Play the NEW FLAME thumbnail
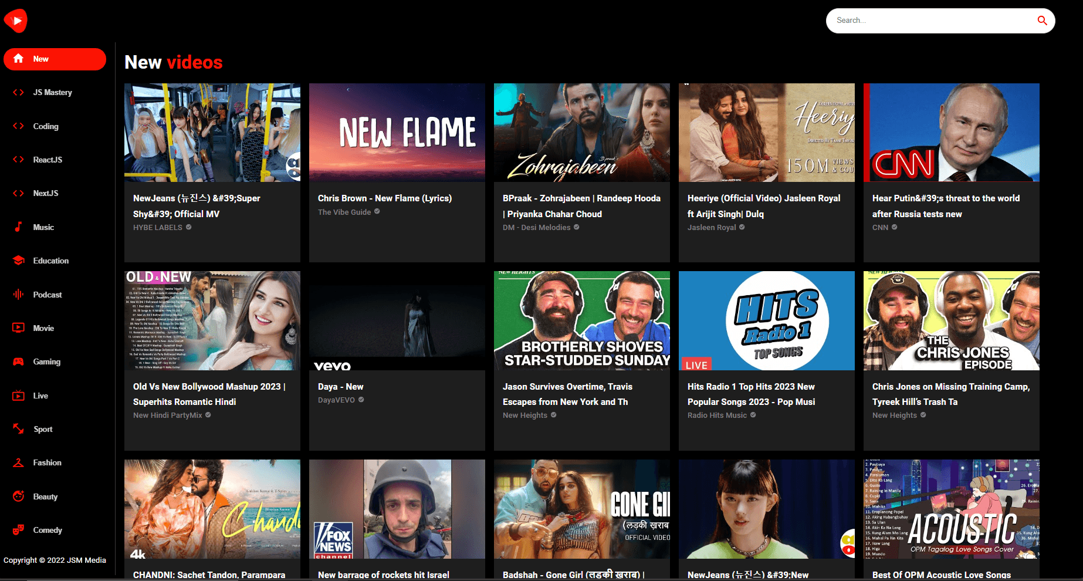 tap(397, 133)
